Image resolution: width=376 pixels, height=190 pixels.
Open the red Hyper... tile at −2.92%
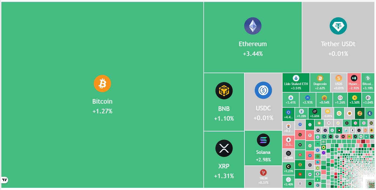pyautogui.click(x=354, y=83)
